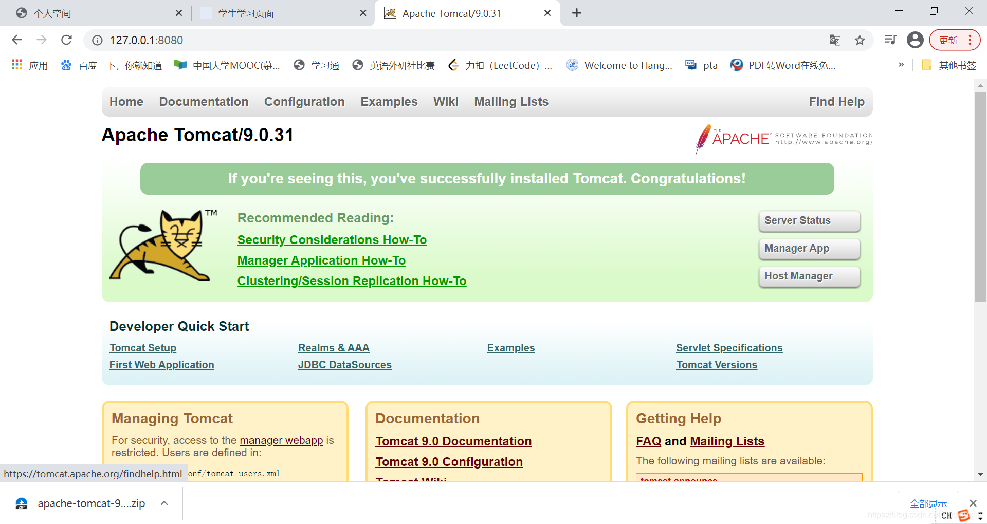
Task: Open the 学习通 bookmark
Action: [316, 65]
